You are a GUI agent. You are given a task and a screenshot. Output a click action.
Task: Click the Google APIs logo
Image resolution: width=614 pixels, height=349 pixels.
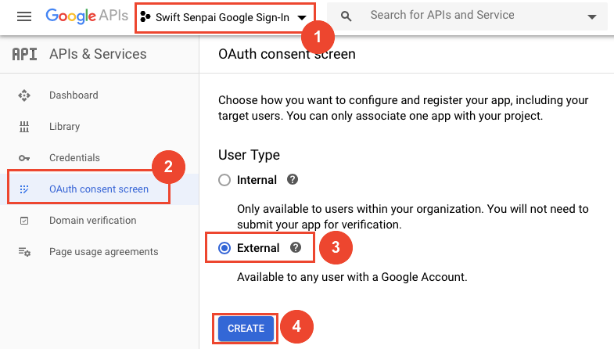point(87,16)
